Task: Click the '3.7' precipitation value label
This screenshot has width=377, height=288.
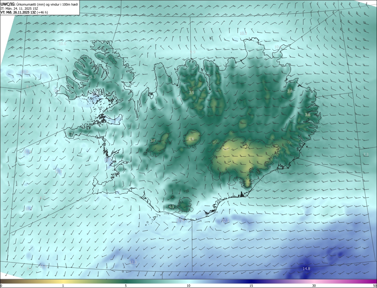Action: pyautogui.click(x=153, y=141)
